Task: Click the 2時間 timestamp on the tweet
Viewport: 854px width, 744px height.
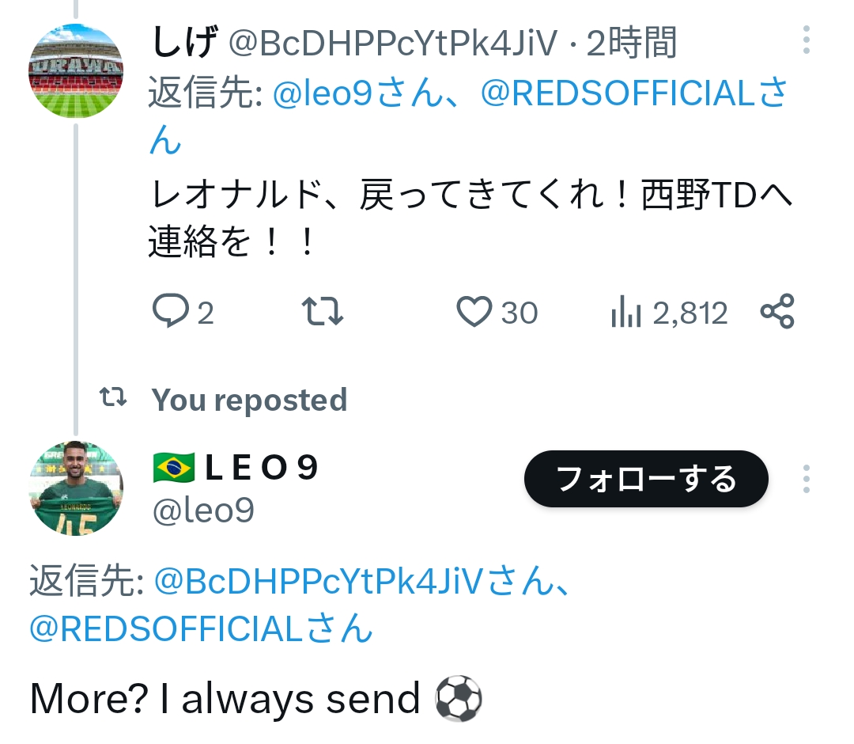Action: click(632, 43)
